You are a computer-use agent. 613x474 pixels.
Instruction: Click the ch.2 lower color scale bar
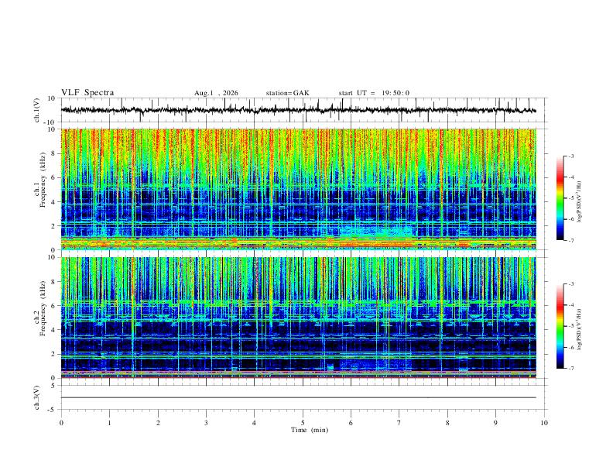click(x=560, y=326)
